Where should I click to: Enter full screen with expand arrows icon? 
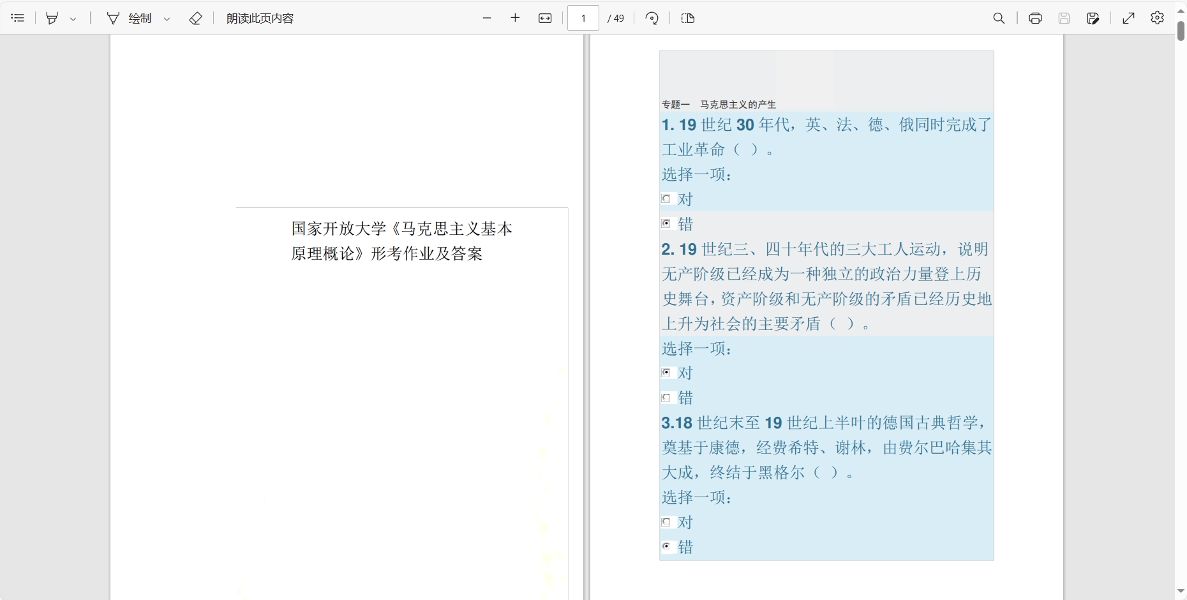(x=1129, y=18)
